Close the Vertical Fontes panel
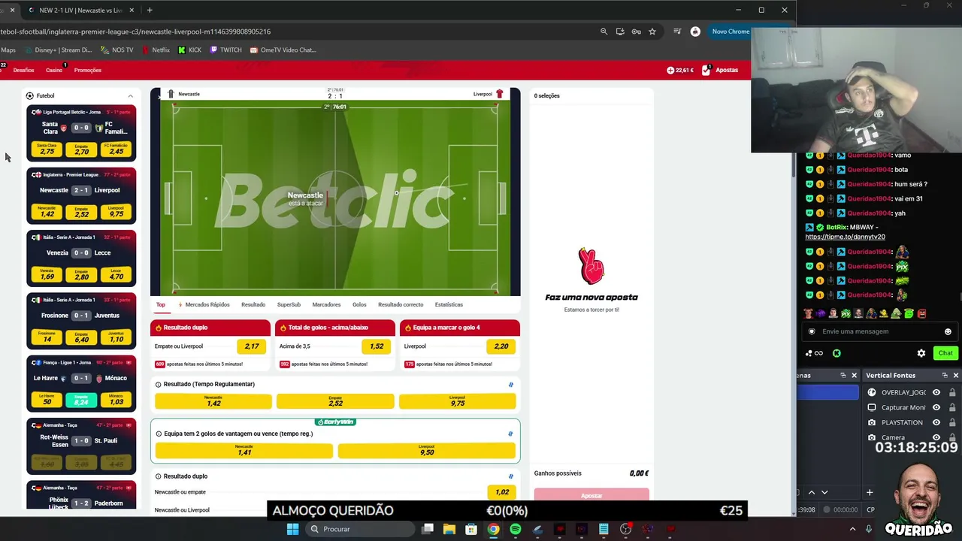 [955, 375]
